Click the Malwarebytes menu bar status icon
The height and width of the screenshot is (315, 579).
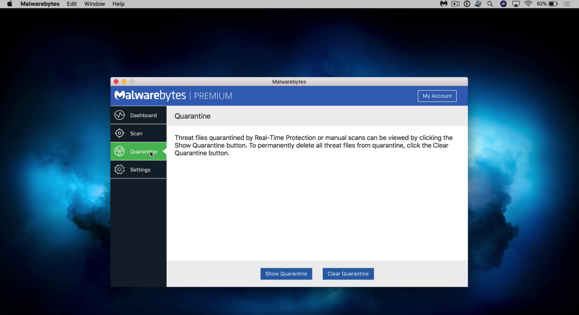click(x=444, y=4)
